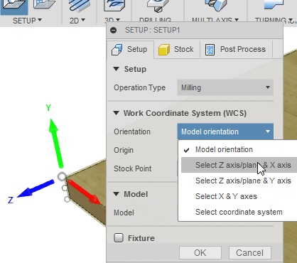Choose Select coordinate system option

tap(239, 212)
